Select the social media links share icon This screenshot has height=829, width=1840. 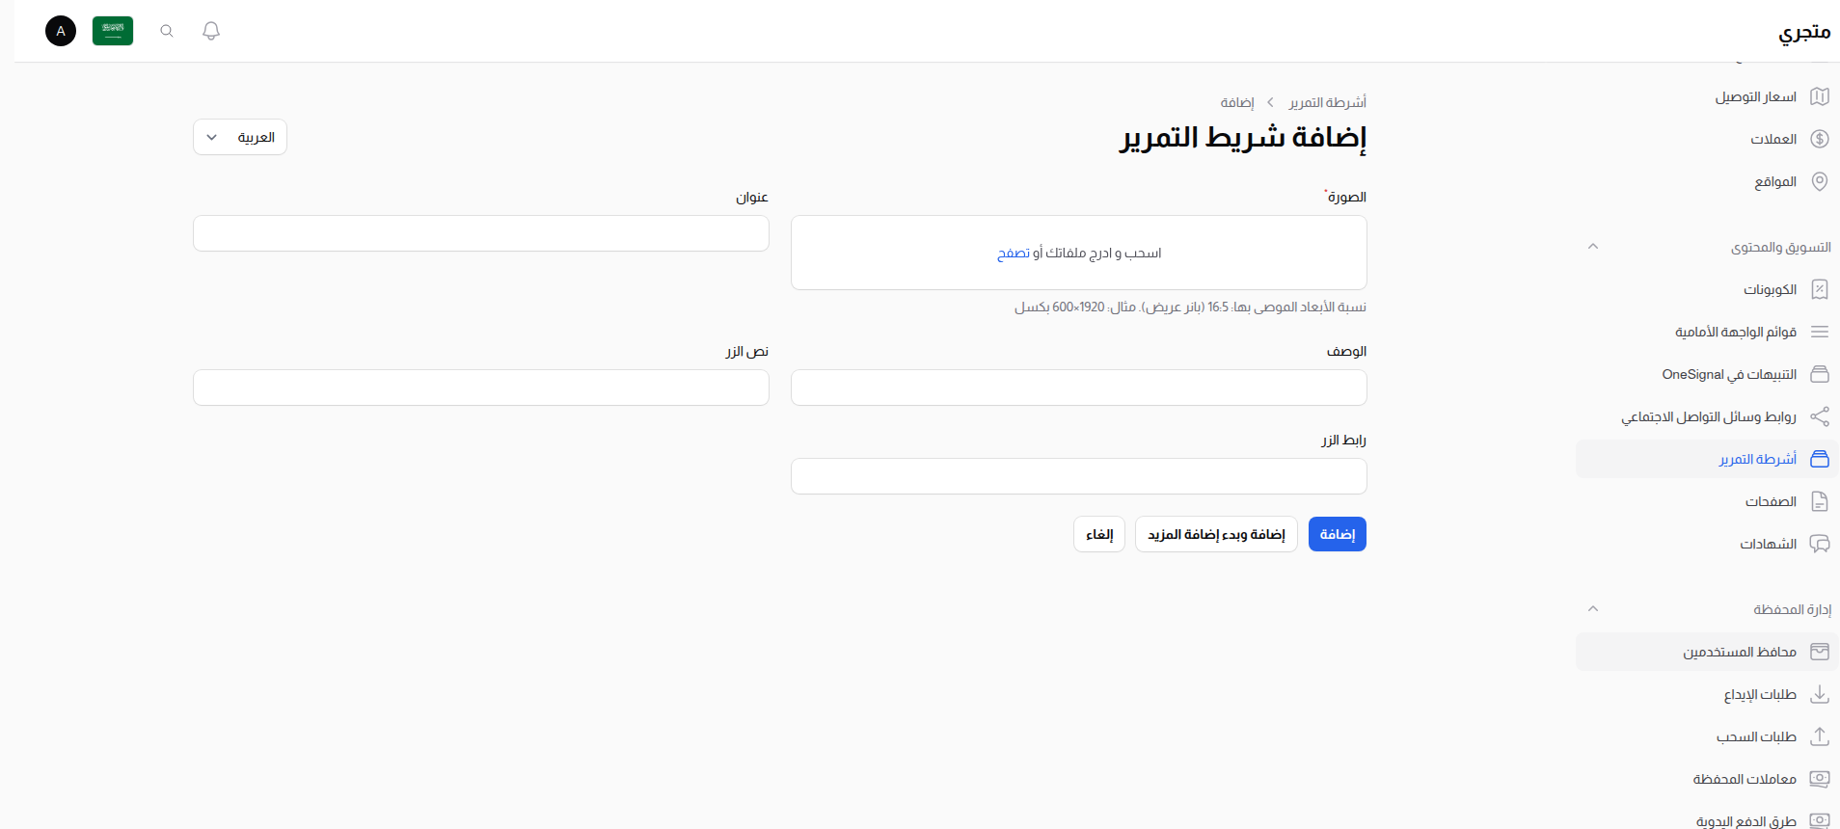(x=1821, y=416)
